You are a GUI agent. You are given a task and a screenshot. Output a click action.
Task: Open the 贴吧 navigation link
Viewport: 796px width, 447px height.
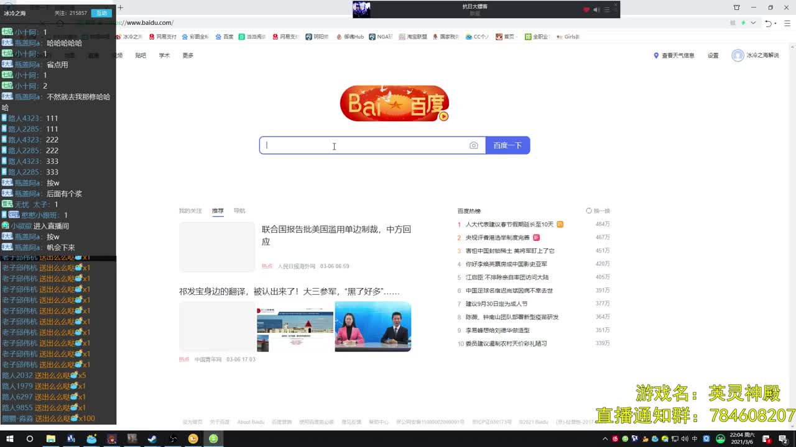pyautogui.click(x=141, y=55)
